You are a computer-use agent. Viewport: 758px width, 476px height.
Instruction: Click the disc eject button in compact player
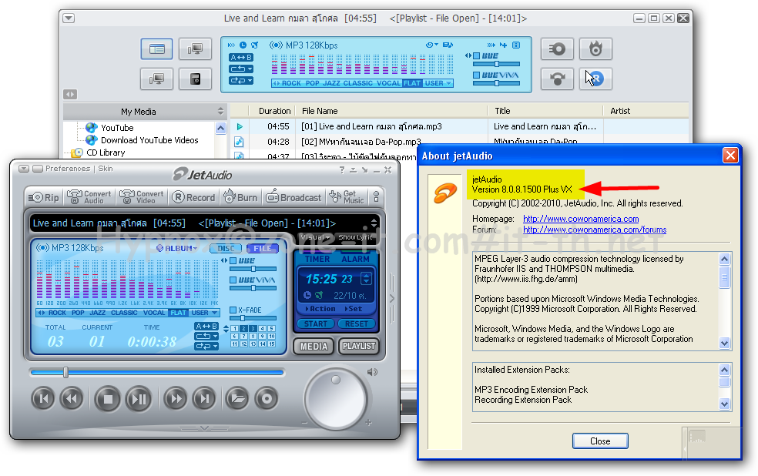(x=267, y=399)
